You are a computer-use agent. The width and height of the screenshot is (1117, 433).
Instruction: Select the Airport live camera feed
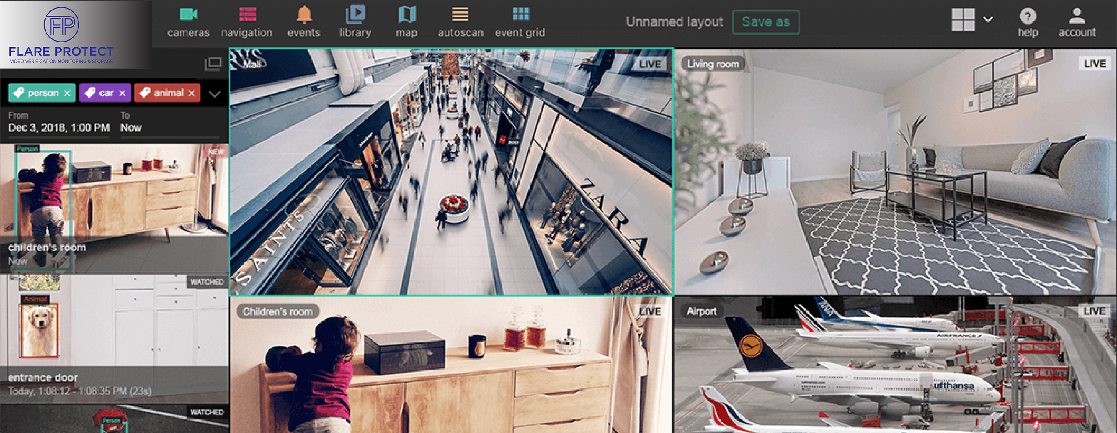pyautogui.click(x=895, y=365)
